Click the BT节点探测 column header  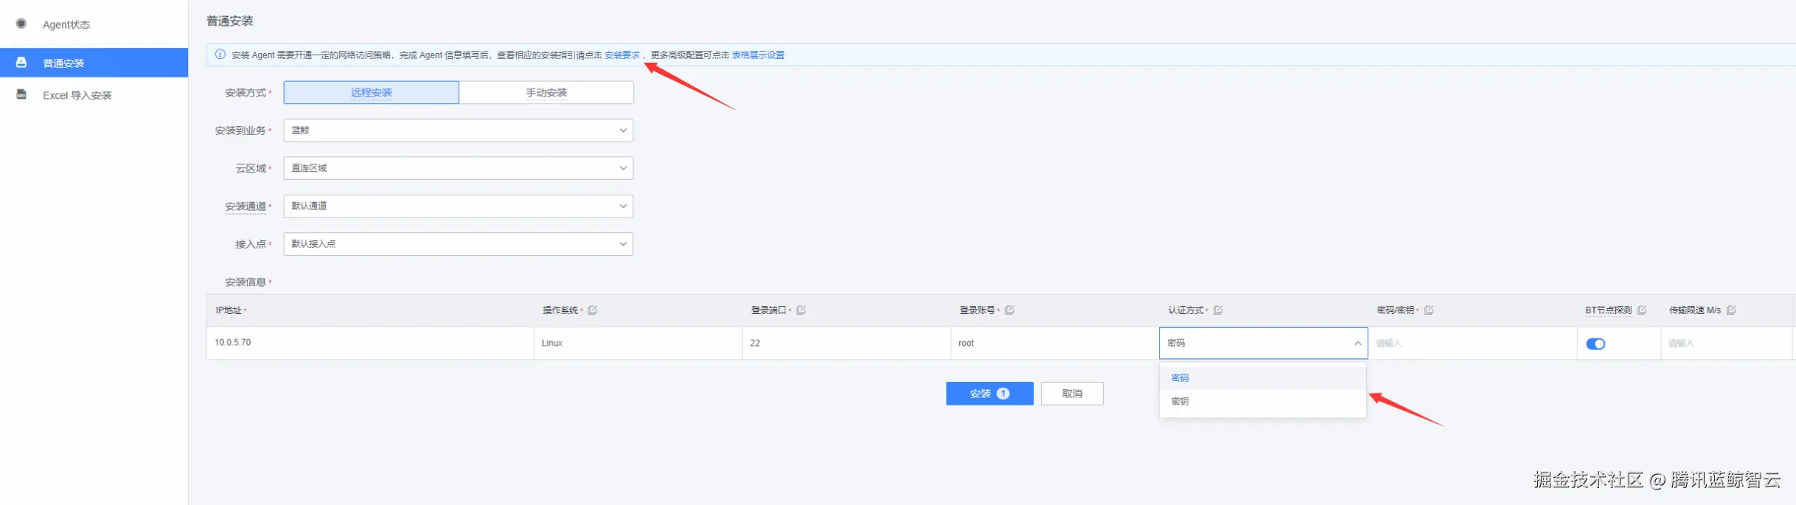tap(1608, 310)
